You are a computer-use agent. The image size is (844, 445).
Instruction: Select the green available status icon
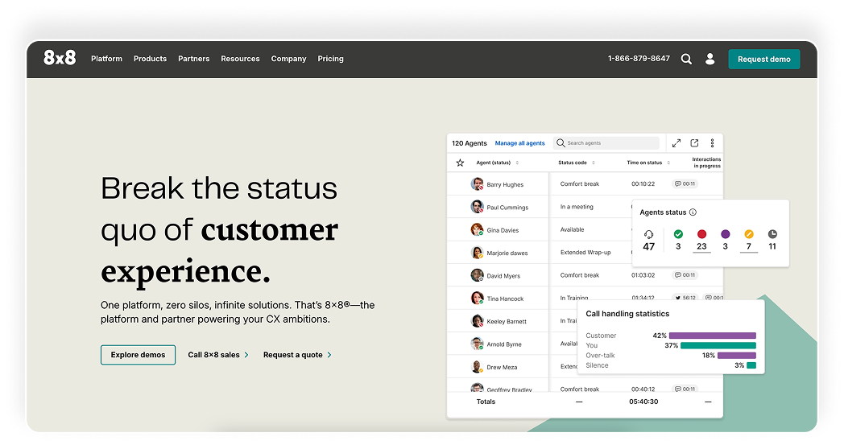coord(678,234)
